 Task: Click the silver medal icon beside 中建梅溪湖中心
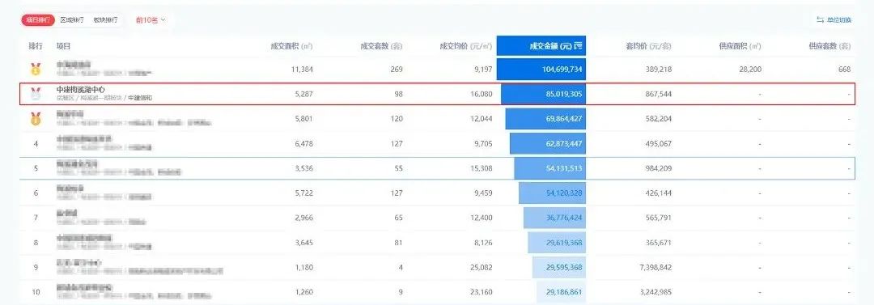click(36, 94)
